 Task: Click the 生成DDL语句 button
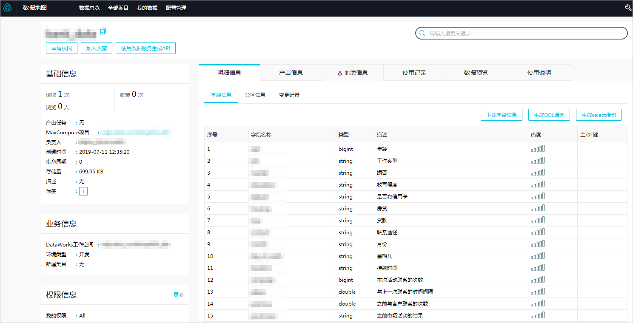549,115
